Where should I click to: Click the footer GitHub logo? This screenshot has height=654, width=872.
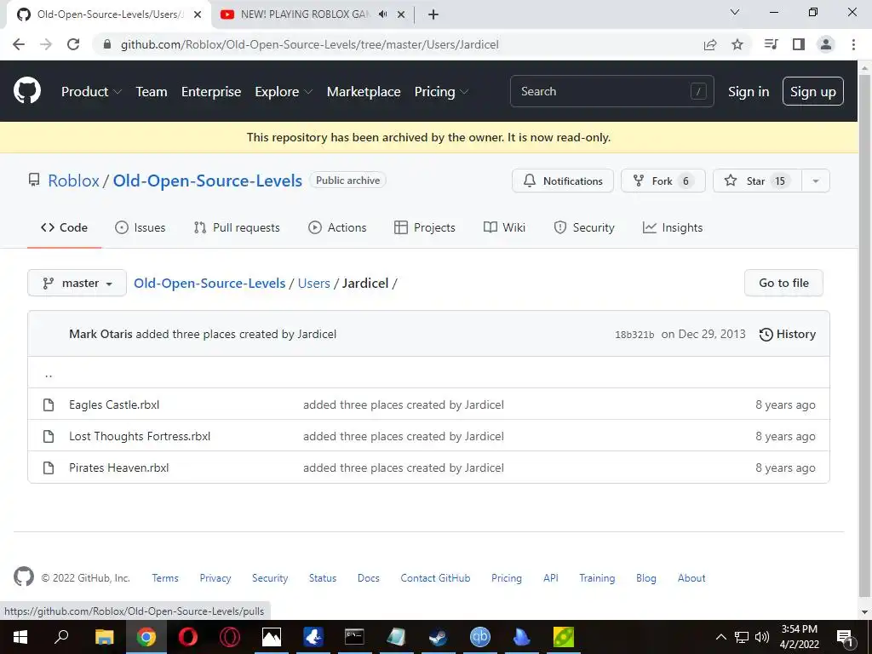[23, 577]
